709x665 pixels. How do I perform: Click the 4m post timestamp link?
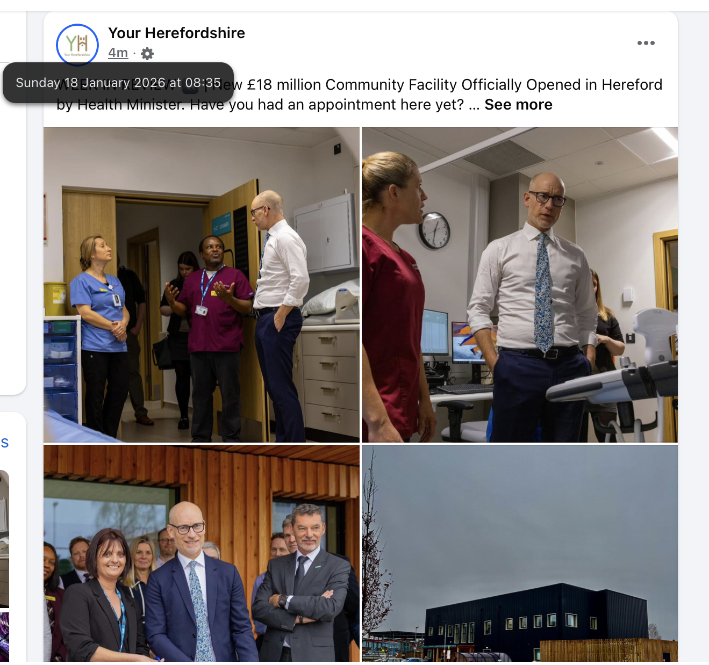coord(118,53)
